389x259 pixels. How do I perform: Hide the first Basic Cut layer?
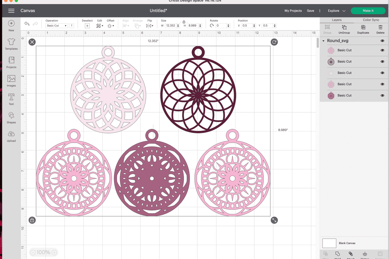point(383,50)
